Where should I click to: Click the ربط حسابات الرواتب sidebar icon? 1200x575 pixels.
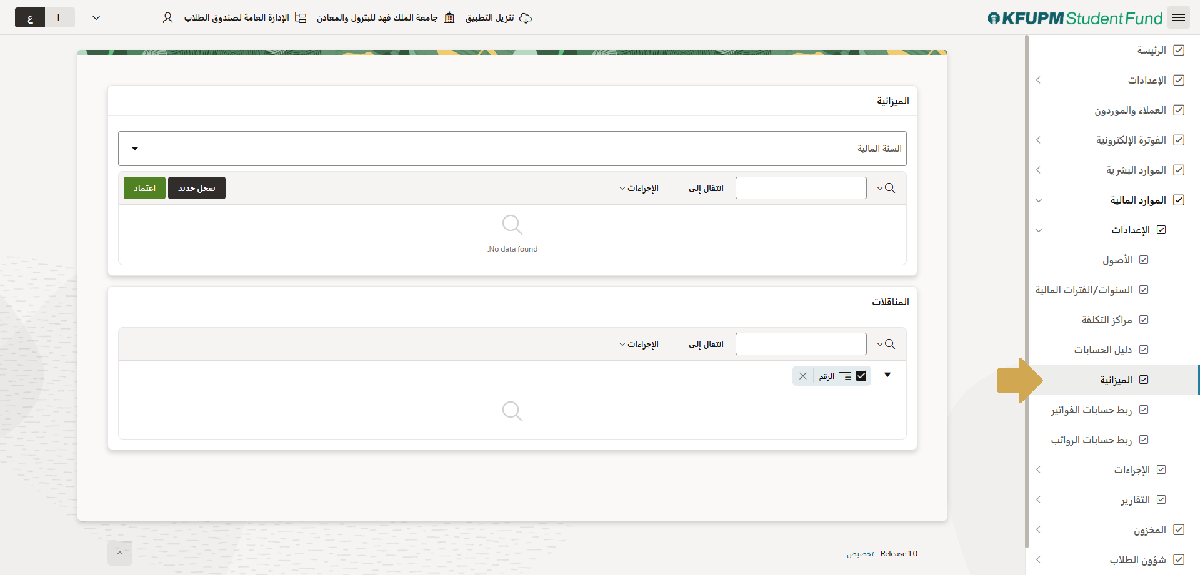(x=1144, y=440)
